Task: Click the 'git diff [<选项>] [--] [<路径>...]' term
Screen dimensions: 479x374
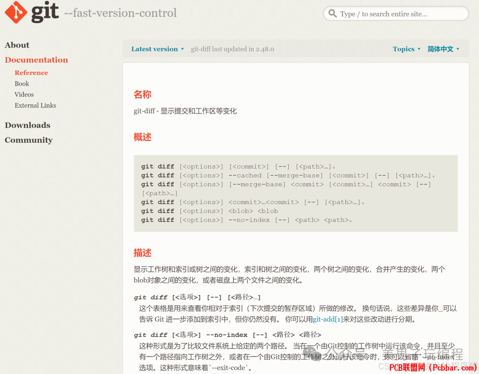Action: pyautogui.click(x=197, y=297)
